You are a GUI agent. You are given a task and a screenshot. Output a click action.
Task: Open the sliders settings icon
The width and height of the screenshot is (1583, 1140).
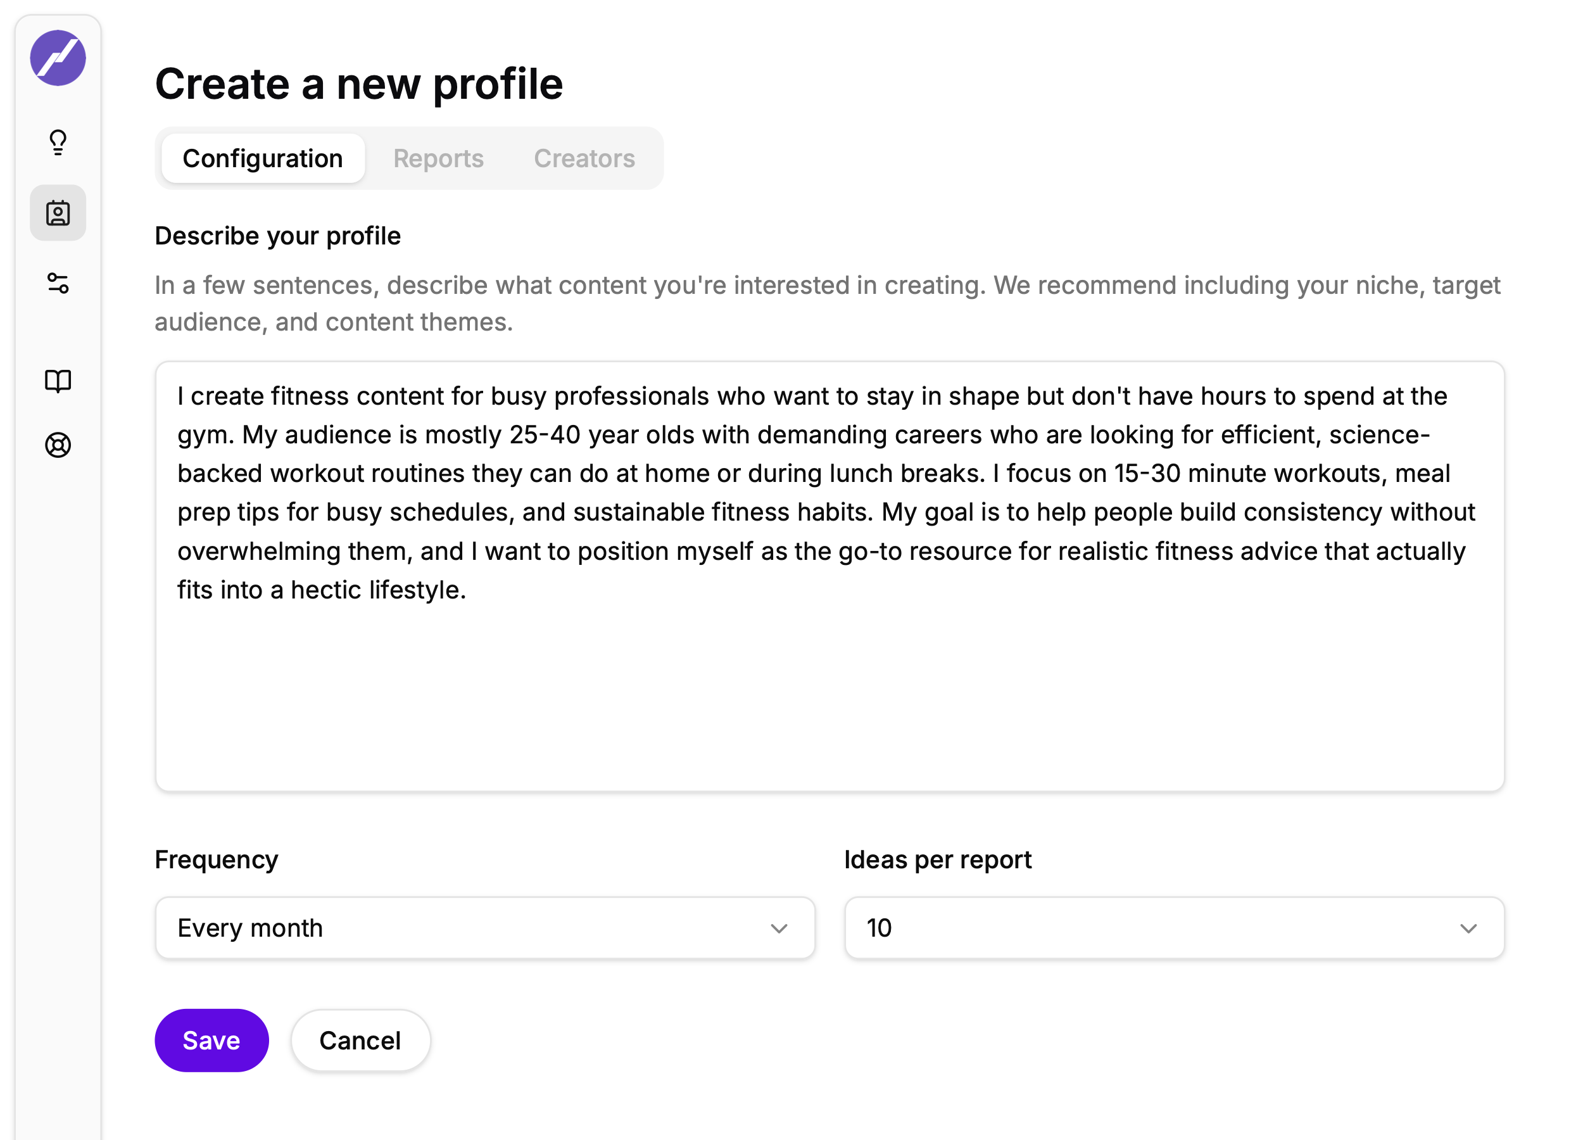pyautogui.click(x=58, y=282)
